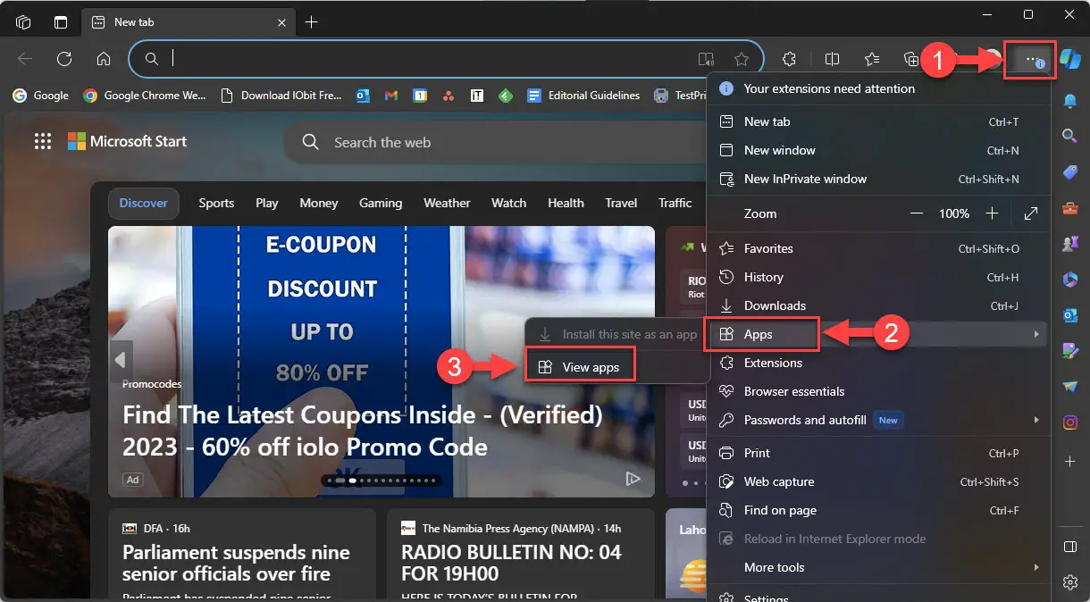Open Downloads from the menu
Image resolution: width=1090 pixels, height=602 pixels.
(877, 305)
